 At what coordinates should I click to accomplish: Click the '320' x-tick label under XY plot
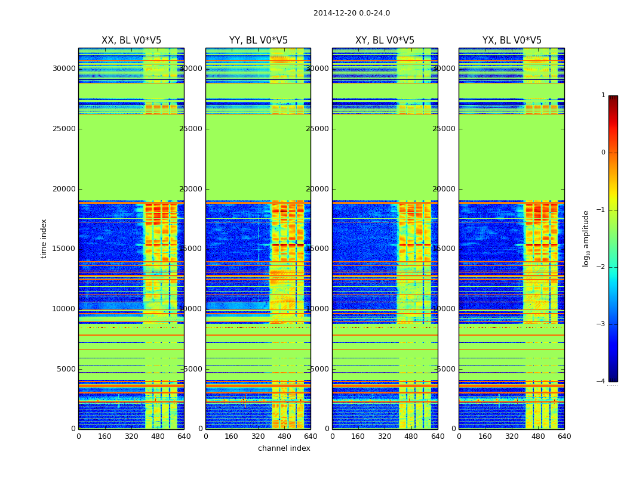pos(385,436)
